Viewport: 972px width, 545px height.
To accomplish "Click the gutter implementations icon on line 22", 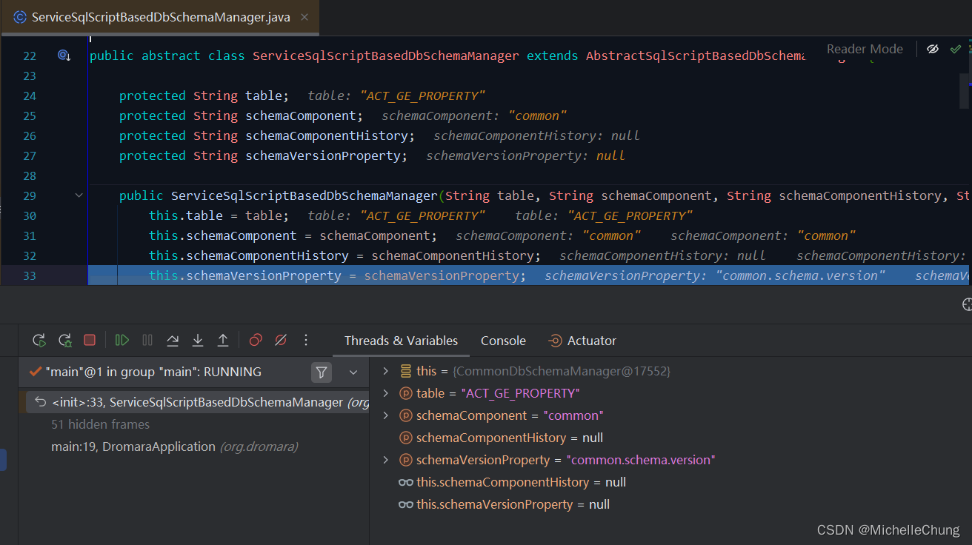I will [64, 56].
